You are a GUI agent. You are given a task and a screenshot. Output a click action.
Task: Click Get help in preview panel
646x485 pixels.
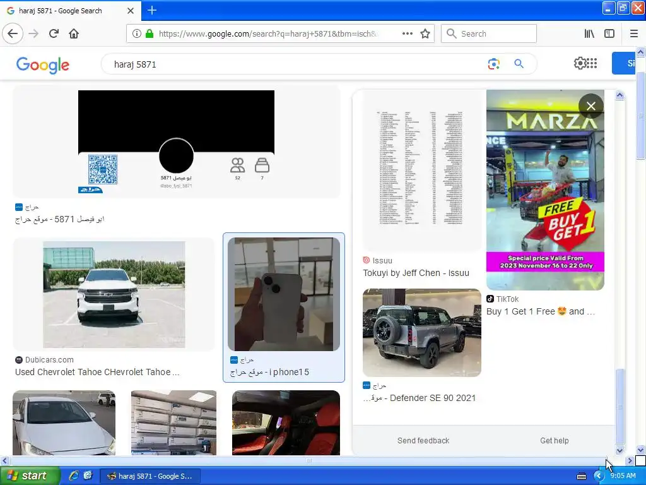[x=554, y=440]
